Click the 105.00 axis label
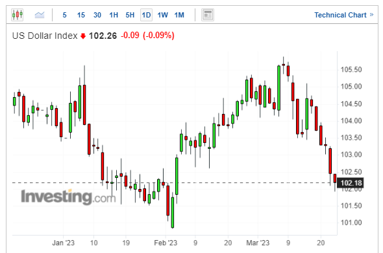The image size is (383, 253). click(x=351, y=87)
